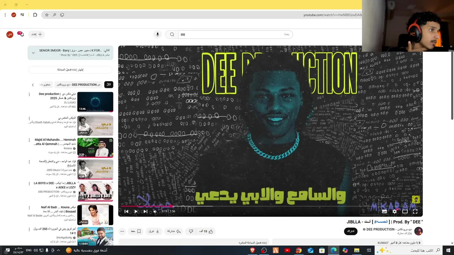
Task: Enter fullscreen video mode
Action: 415,211
